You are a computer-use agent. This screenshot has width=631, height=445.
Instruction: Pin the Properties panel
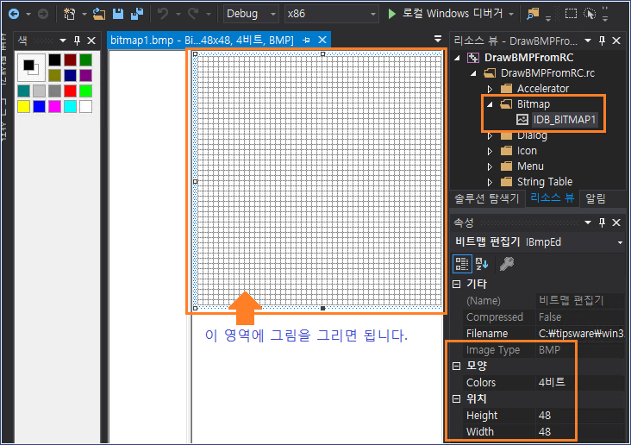pos(602,222)
